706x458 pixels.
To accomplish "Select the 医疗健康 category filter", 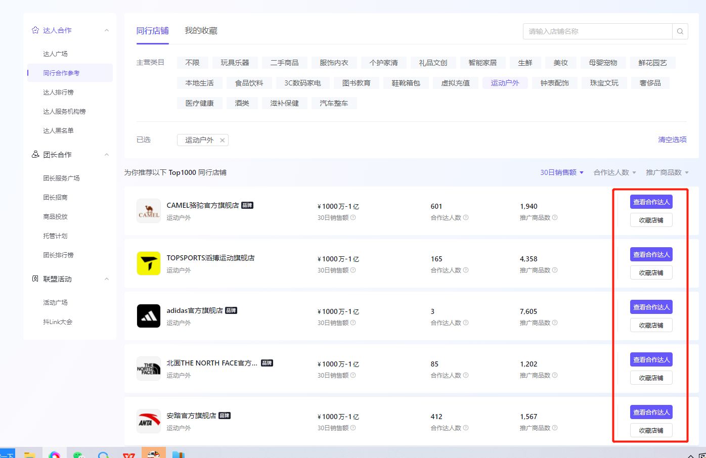I will click(199, 103).
